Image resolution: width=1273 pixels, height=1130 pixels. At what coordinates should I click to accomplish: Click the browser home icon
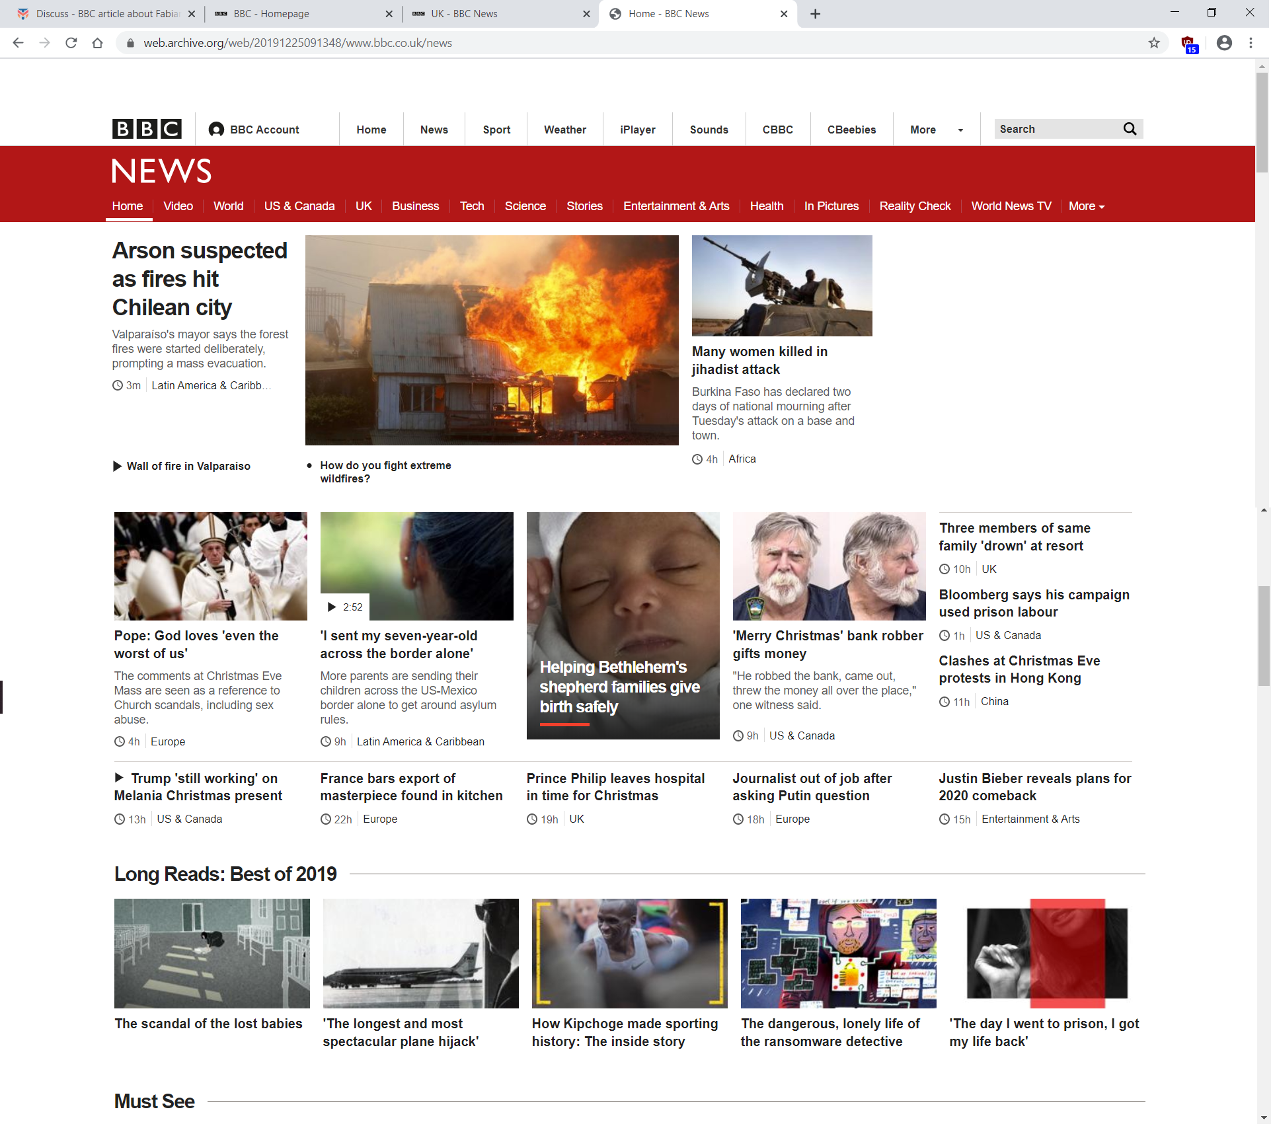click(98, 43)
